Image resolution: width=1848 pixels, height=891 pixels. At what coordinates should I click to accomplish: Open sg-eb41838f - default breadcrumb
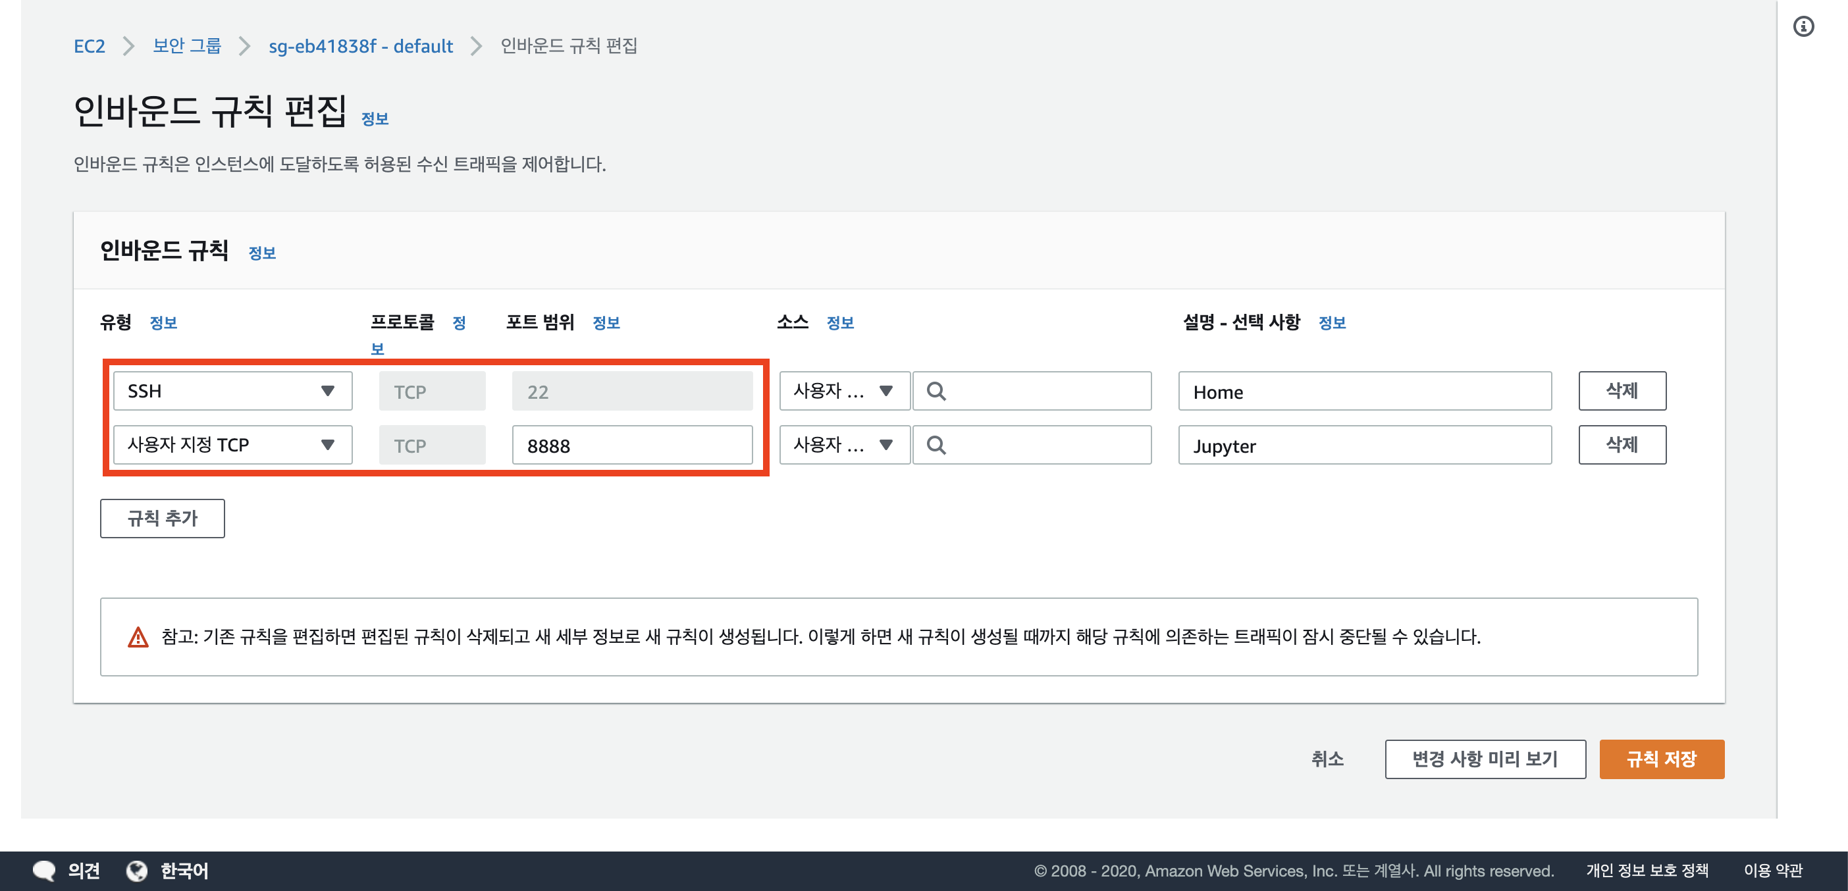point(360,46)
